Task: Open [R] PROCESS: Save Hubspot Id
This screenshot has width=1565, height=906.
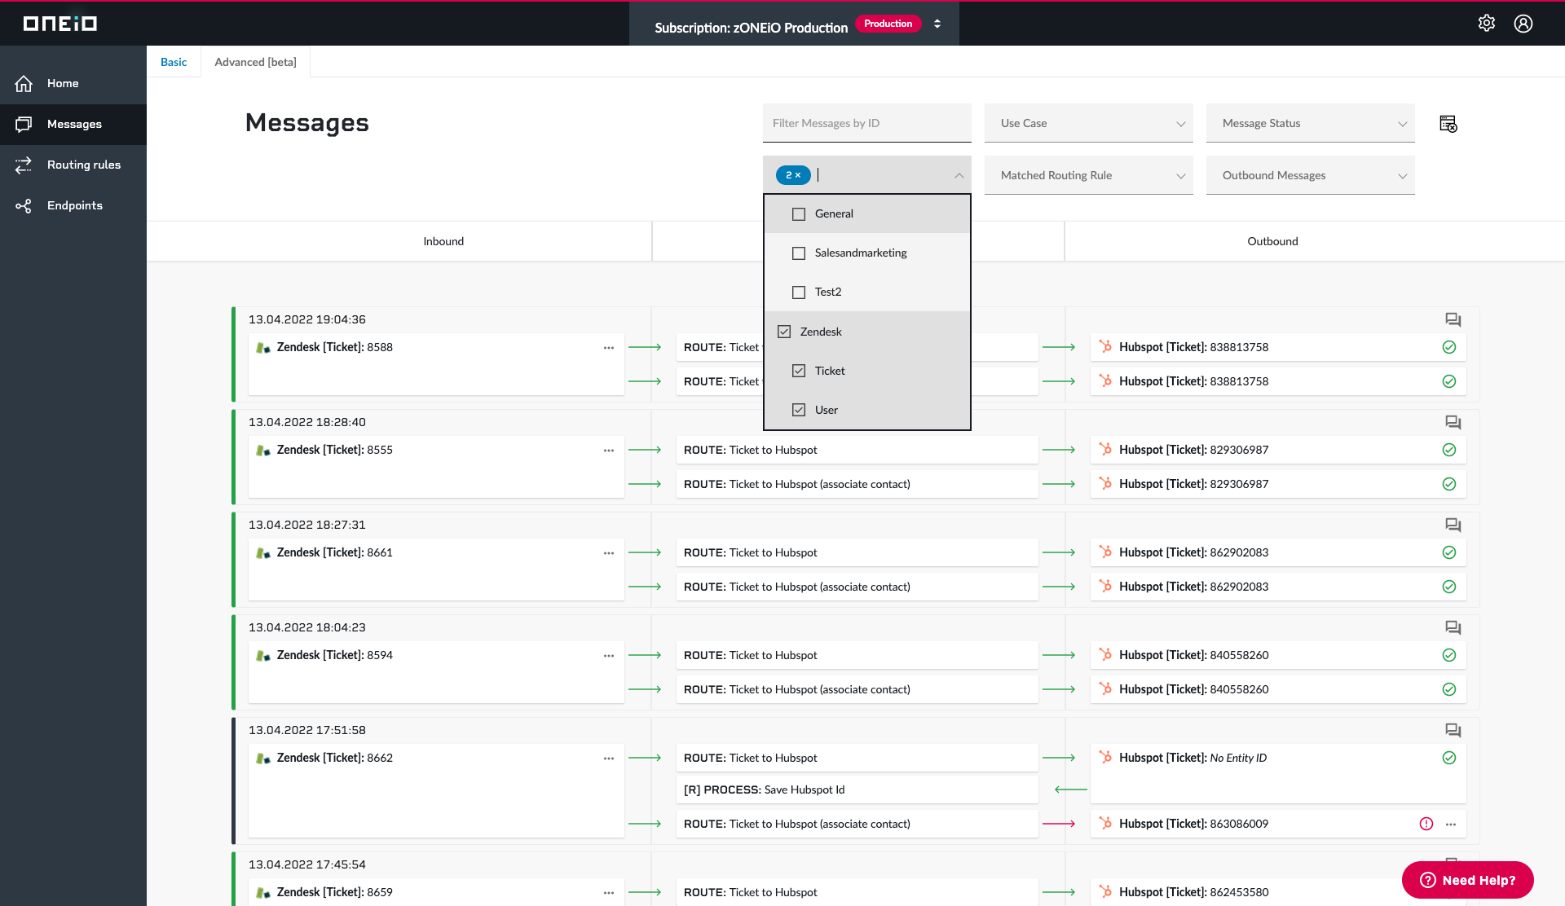Action: [857, 789]
